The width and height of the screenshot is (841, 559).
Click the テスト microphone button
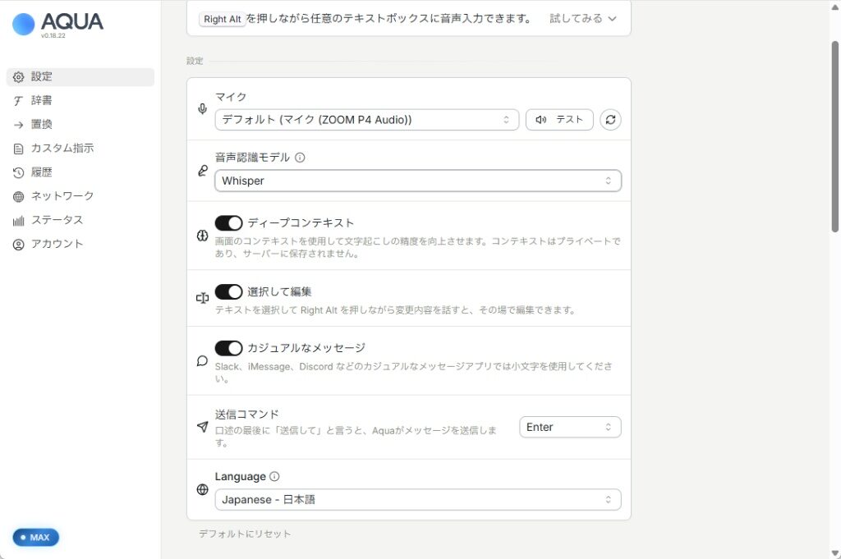[559, 120]
